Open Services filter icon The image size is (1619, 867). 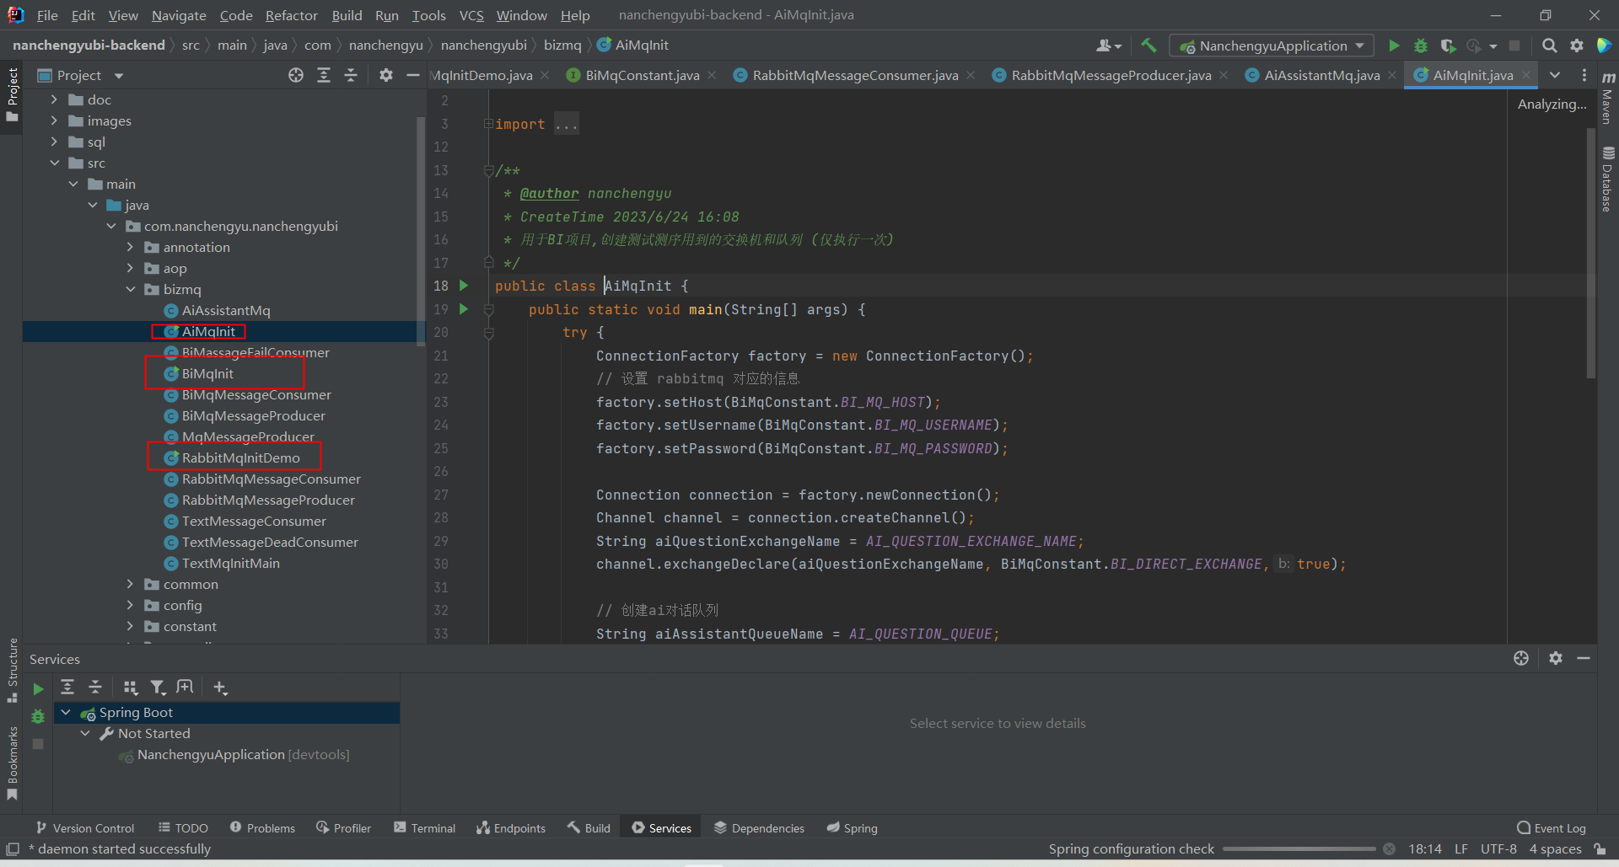pos(158,688)
